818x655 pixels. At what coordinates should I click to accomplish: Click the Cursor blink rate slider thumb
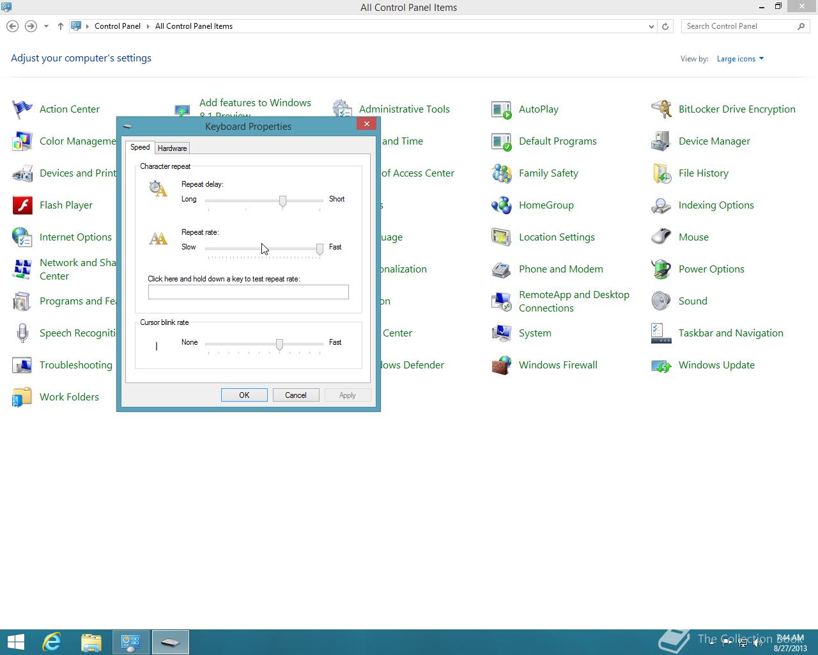pos(279,345)
